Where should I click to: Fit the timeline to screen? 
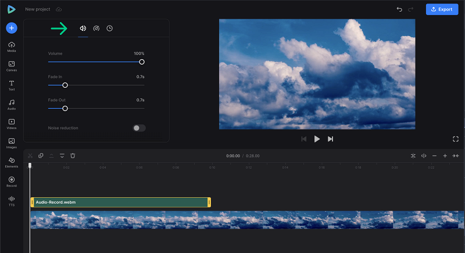[456, 156]
